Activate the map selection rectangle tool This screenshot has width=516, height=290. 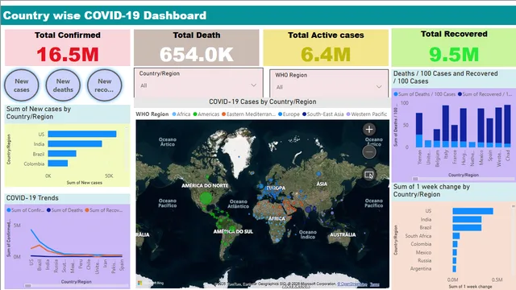pyautogui.click(x=369, y=175)
